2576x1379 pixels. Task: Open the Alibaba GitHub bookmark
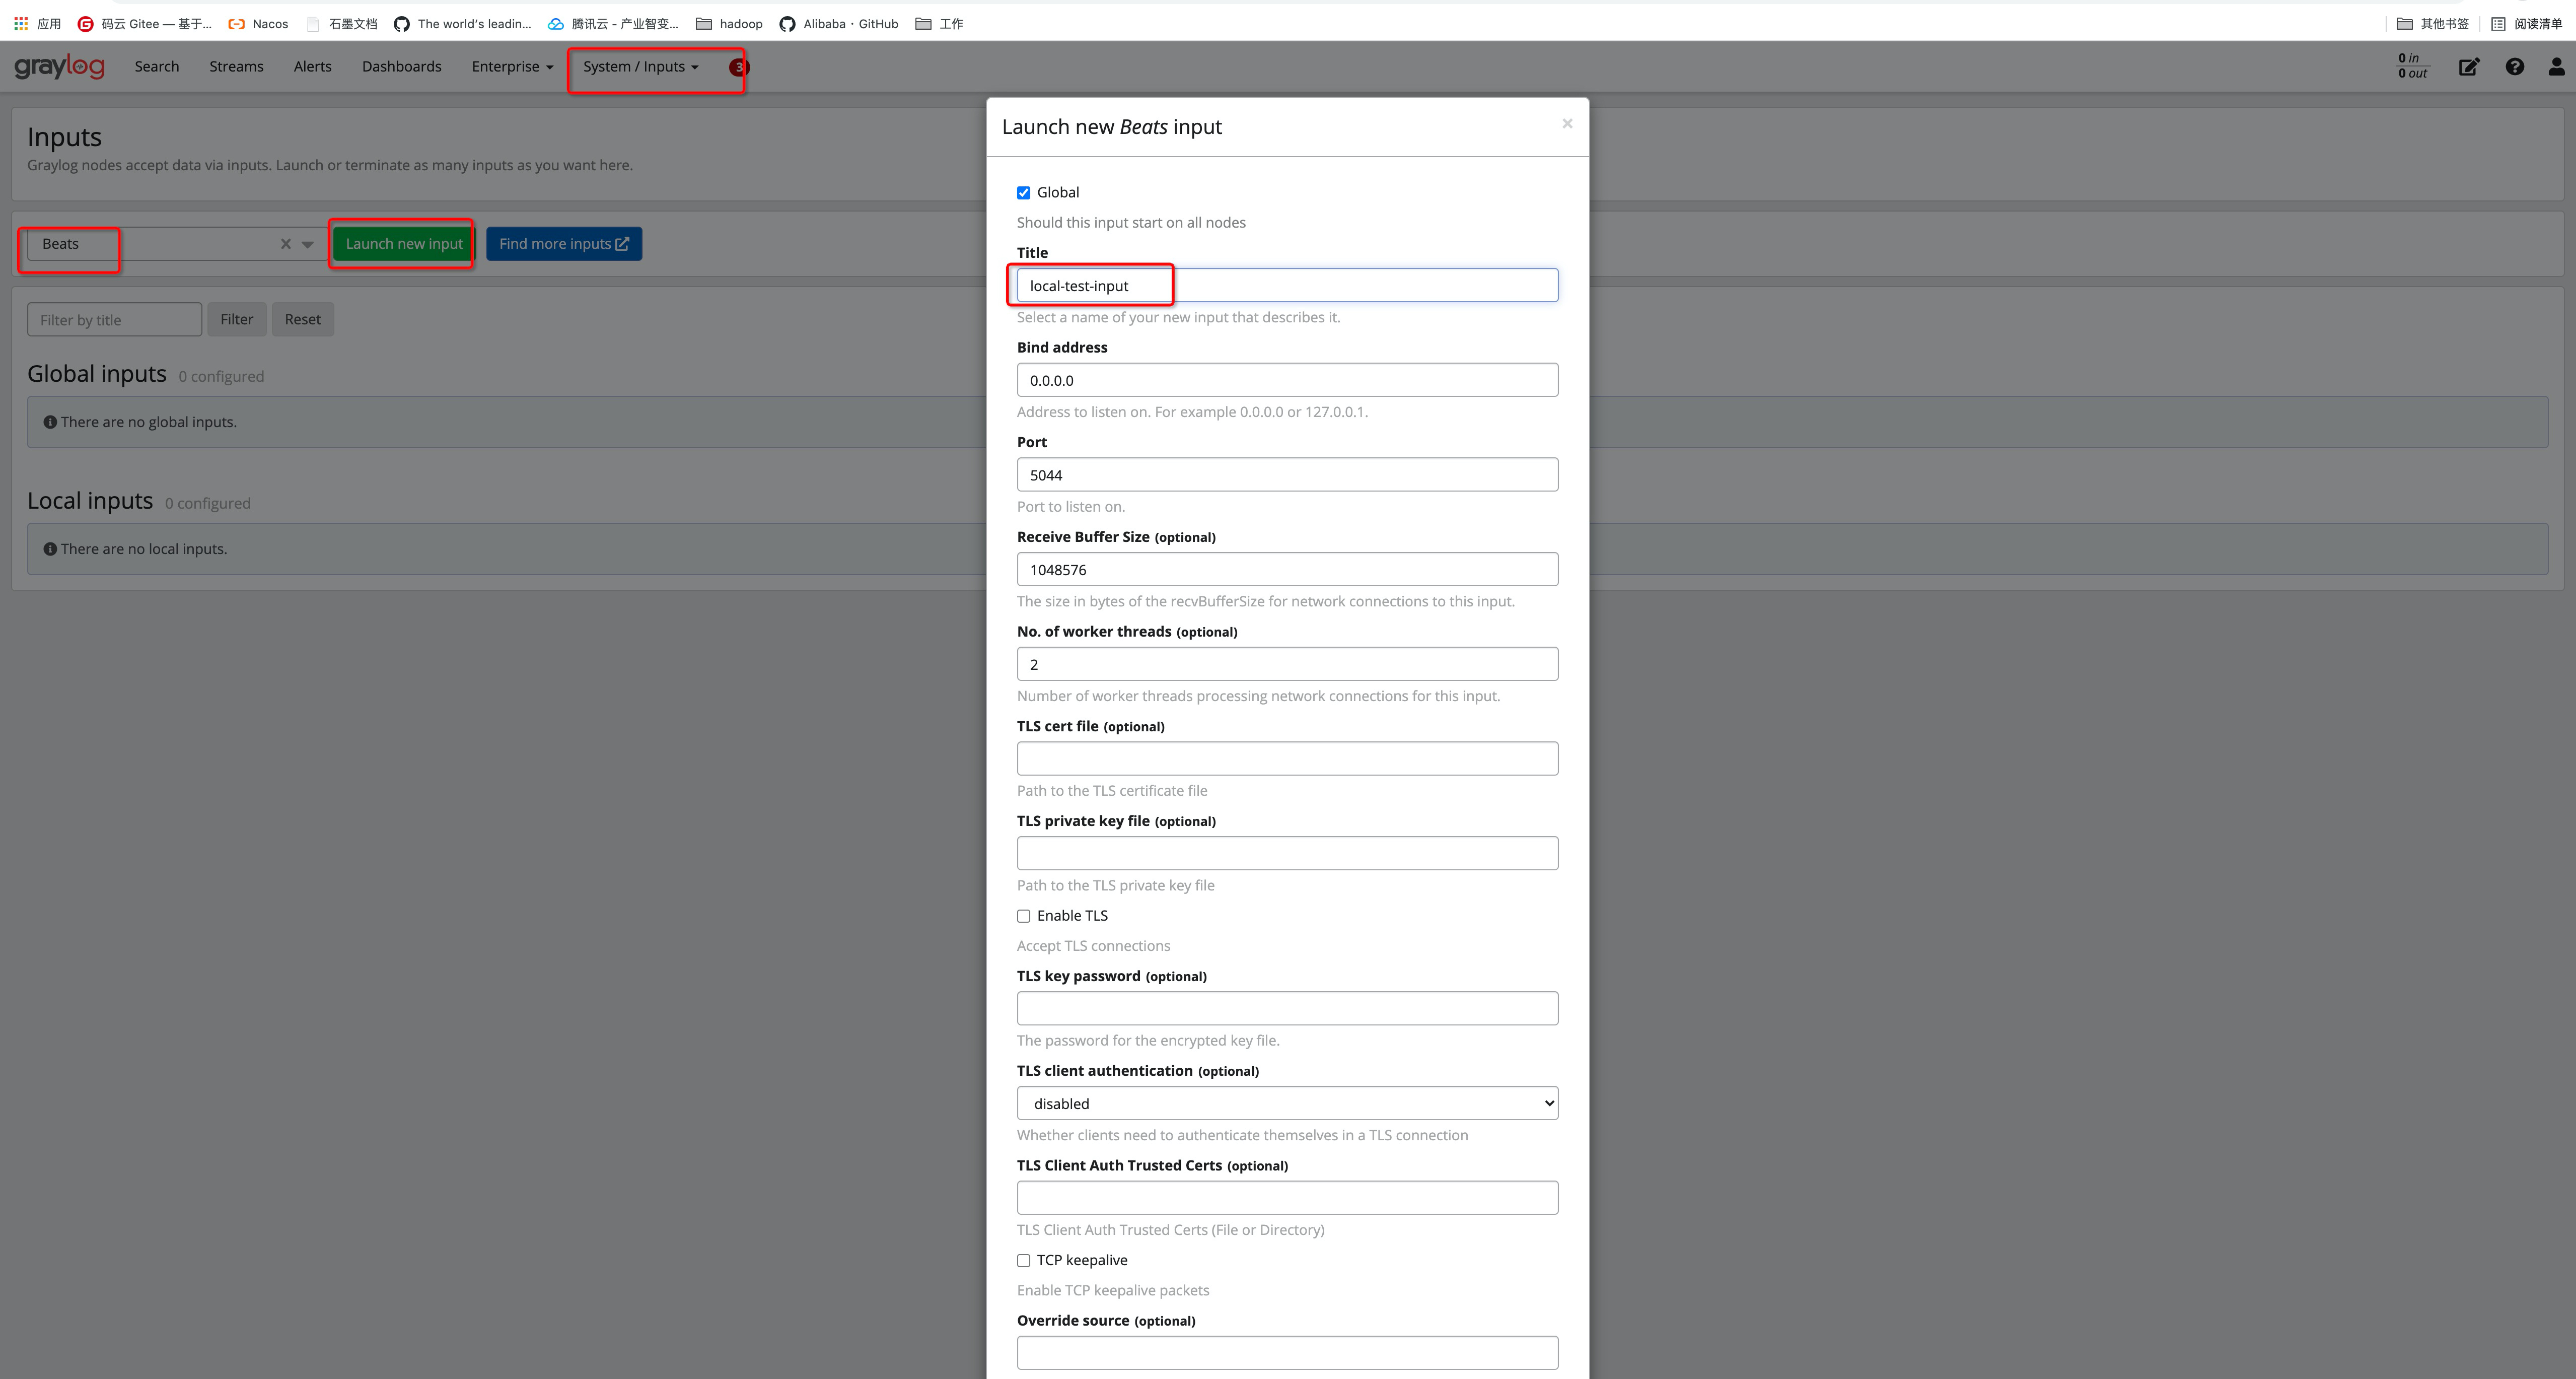[838, 23]
